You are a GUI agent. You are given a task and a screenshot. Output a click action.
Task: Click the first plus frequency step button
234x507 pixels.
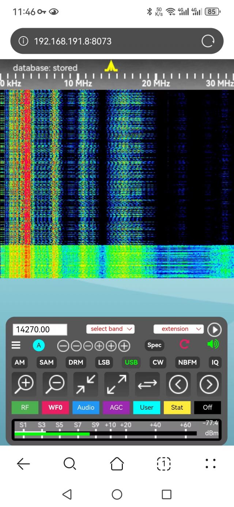tap(99, 346)
